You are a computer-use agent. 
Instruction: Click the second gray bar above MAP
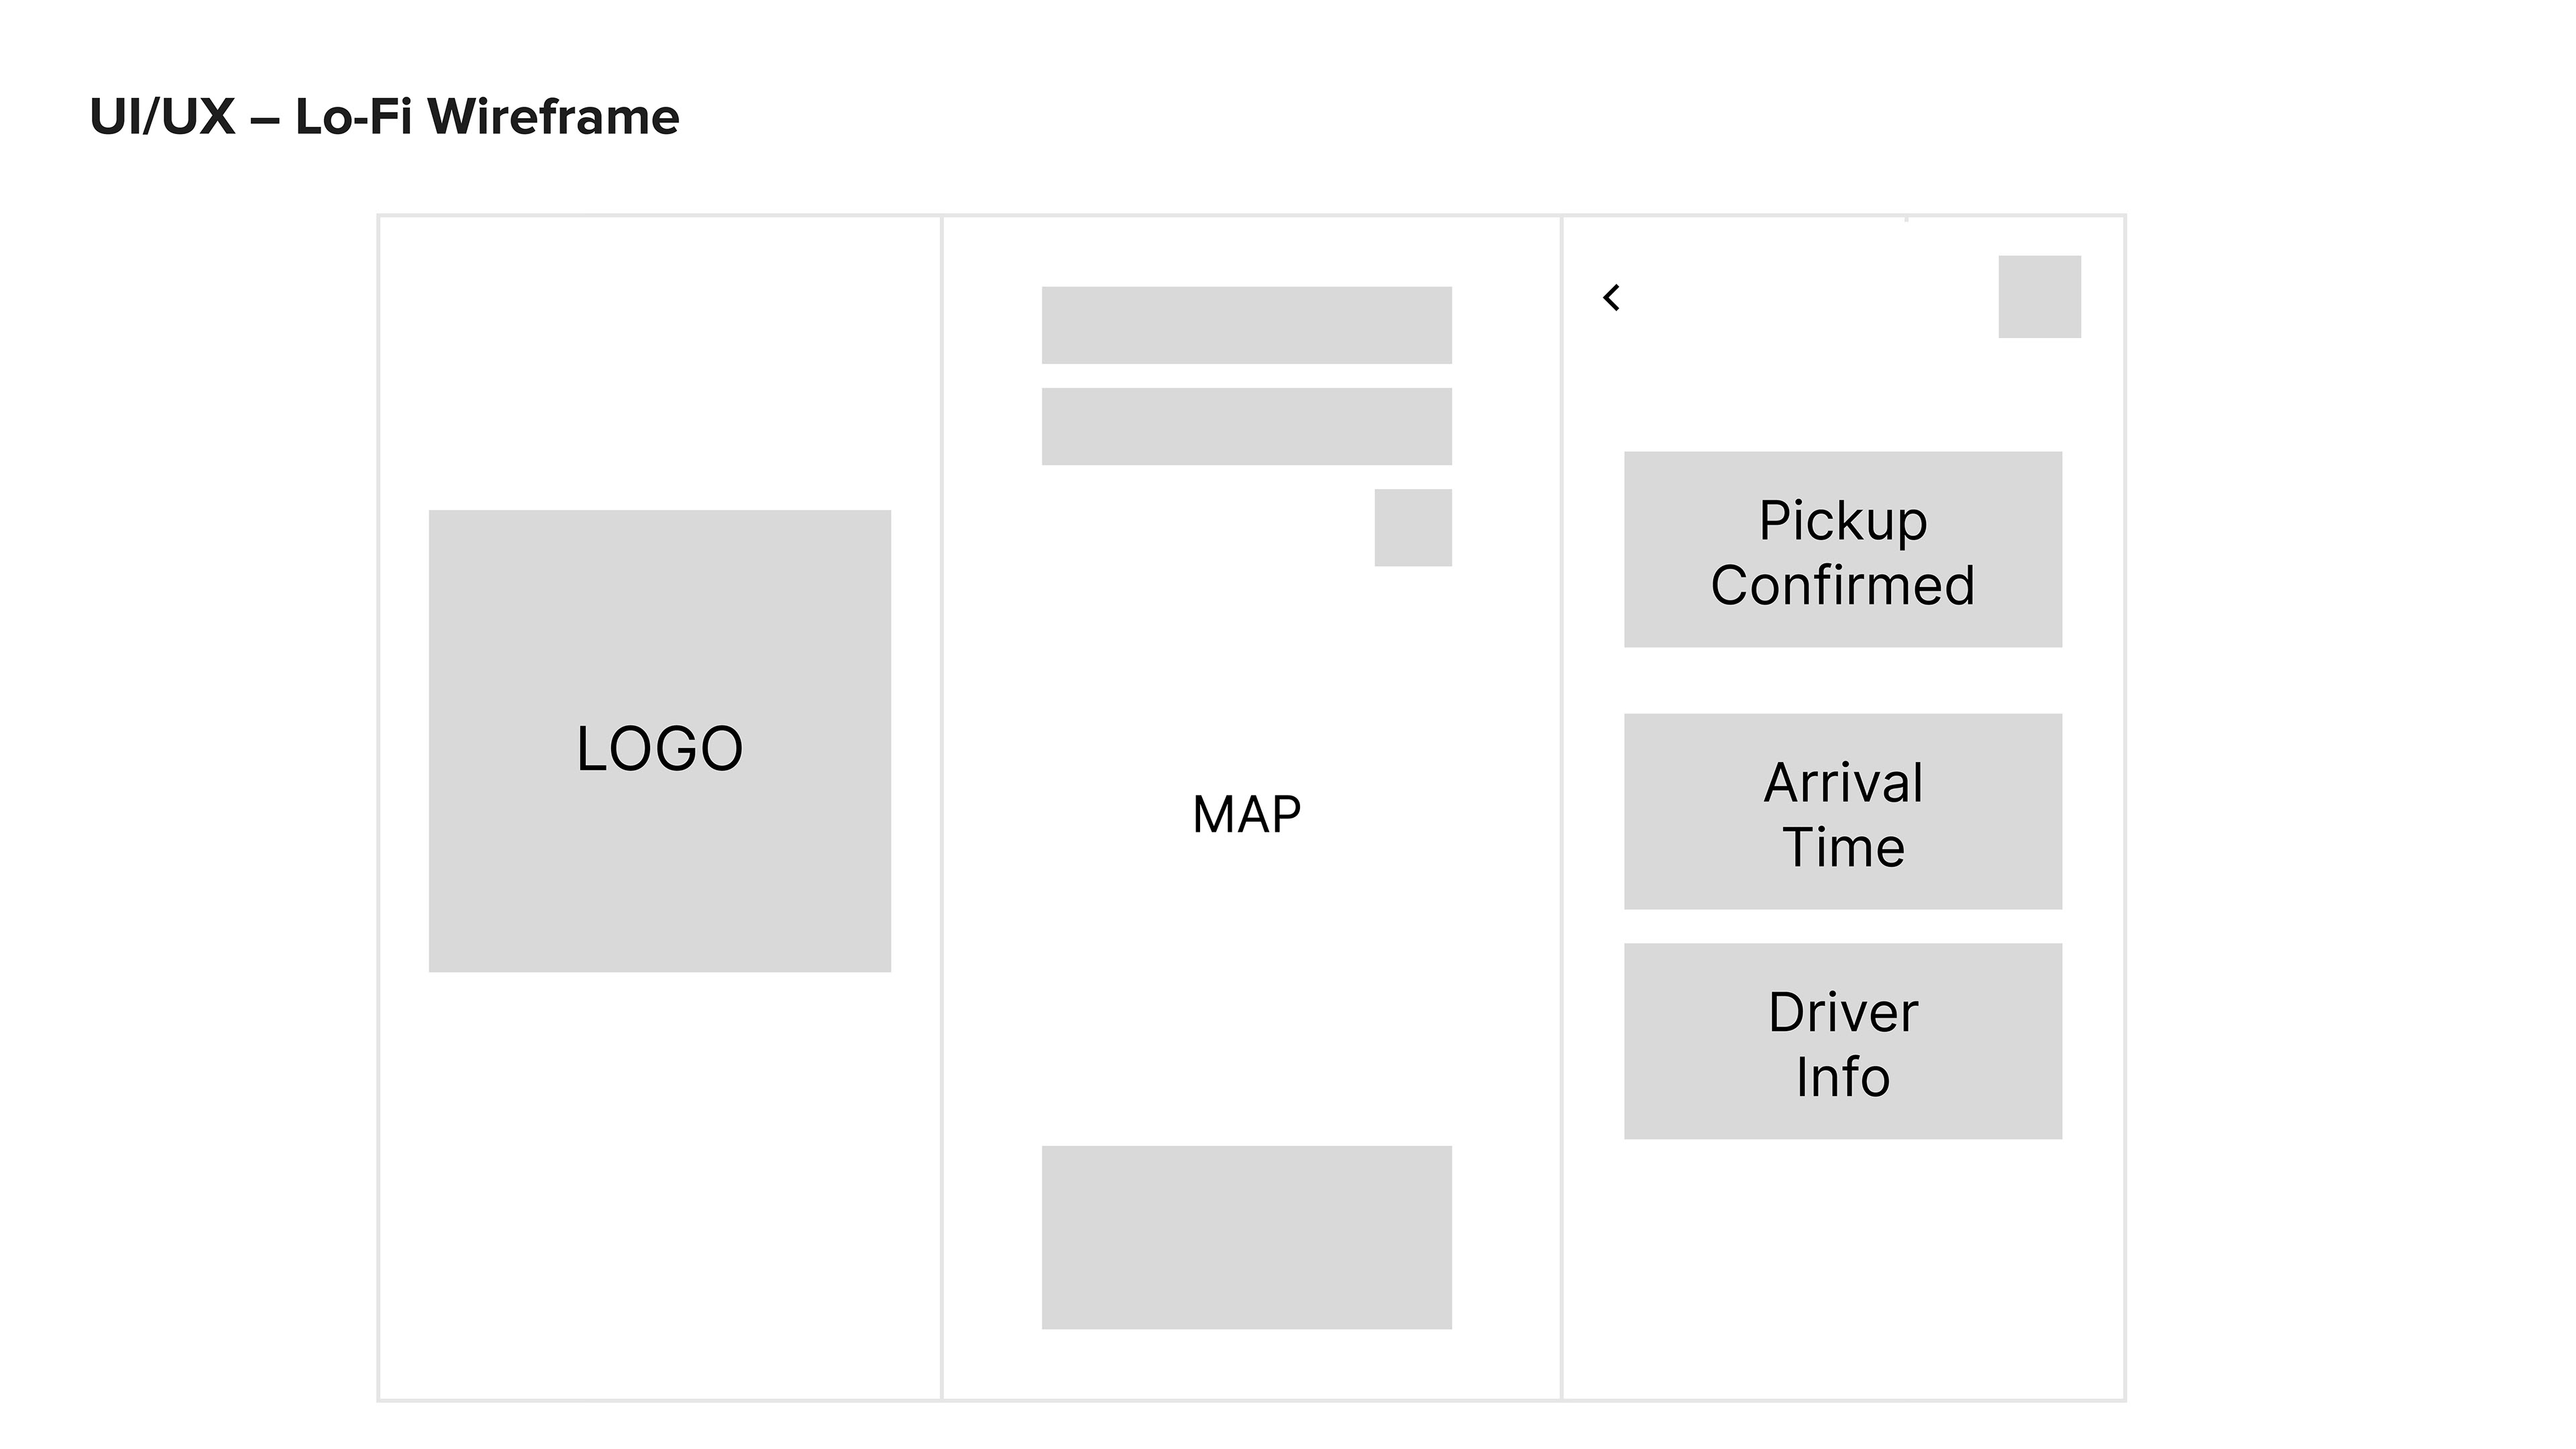(x=1247, y=426)
